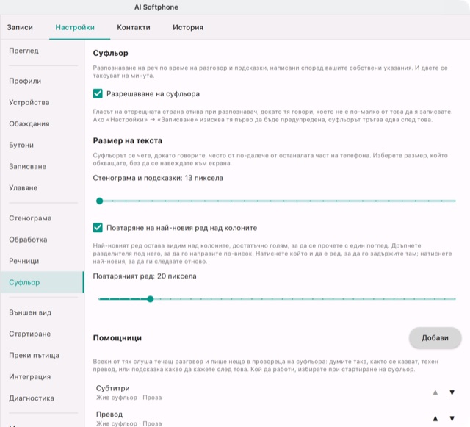470x427 pixels.
Task: Select Стенограма in the sidebar
Action: pyautogui.click(x=42, y=218)
